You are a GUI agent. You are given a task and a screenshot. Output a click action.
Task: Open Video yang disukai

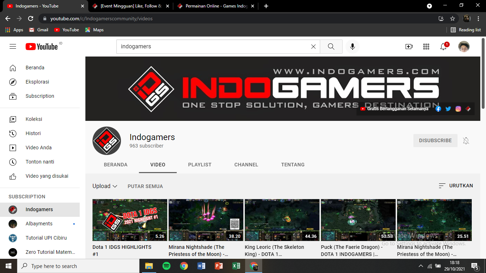click(x=40, y=176)
